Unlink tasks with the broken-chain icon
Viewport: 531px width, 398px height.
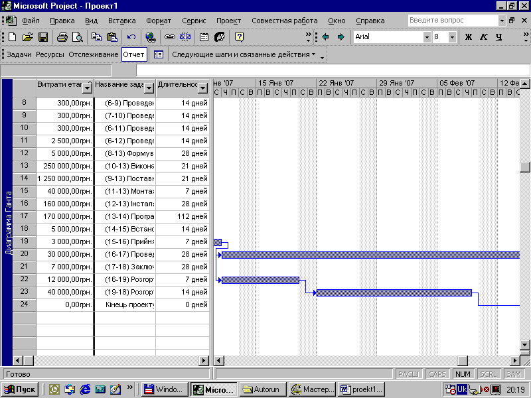click(185, 37)
